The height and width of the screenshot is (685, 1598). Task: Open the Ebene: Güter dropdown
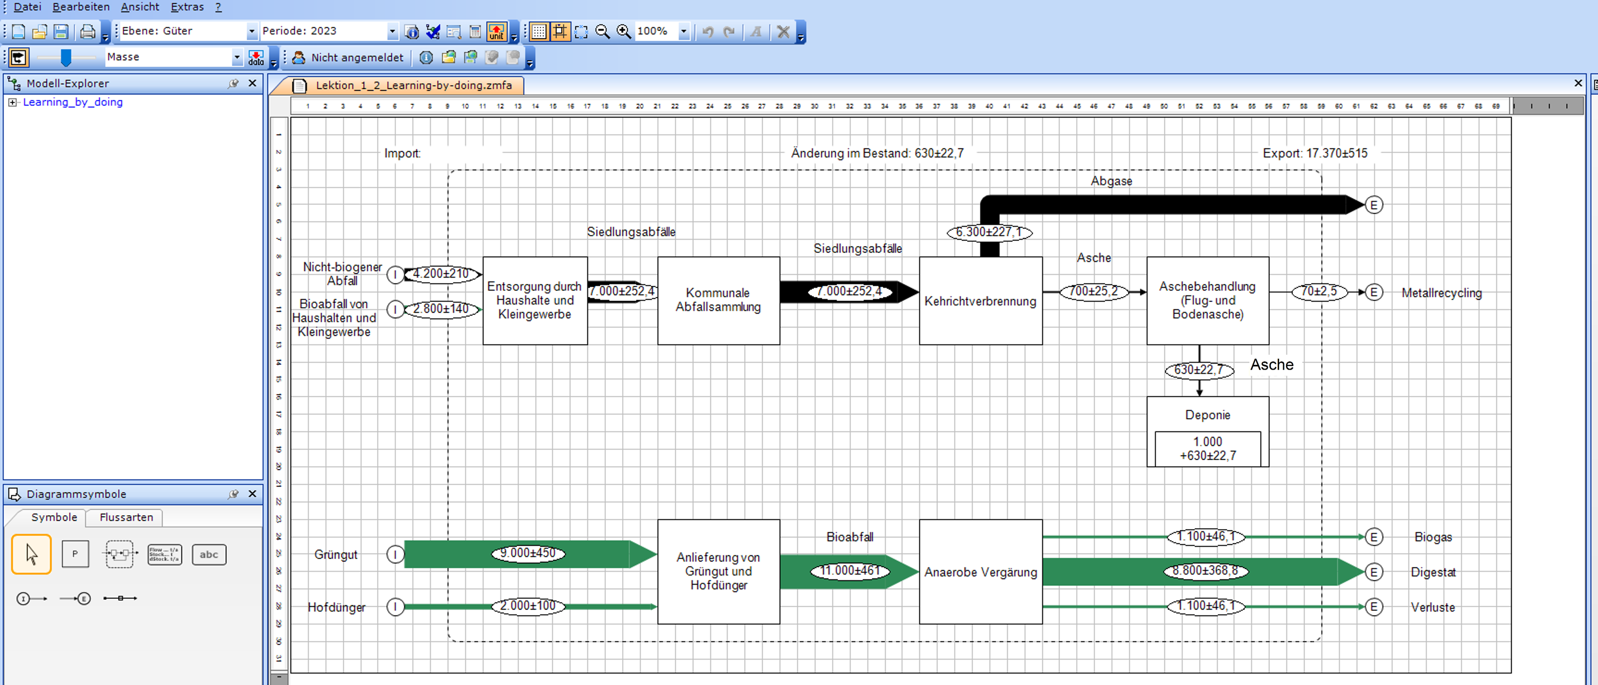(x=251, y=31)
